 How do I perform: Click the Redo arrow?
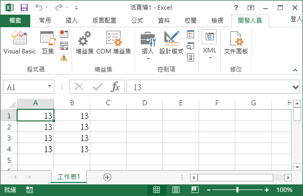pyautogui.click(x=59, y=8)
